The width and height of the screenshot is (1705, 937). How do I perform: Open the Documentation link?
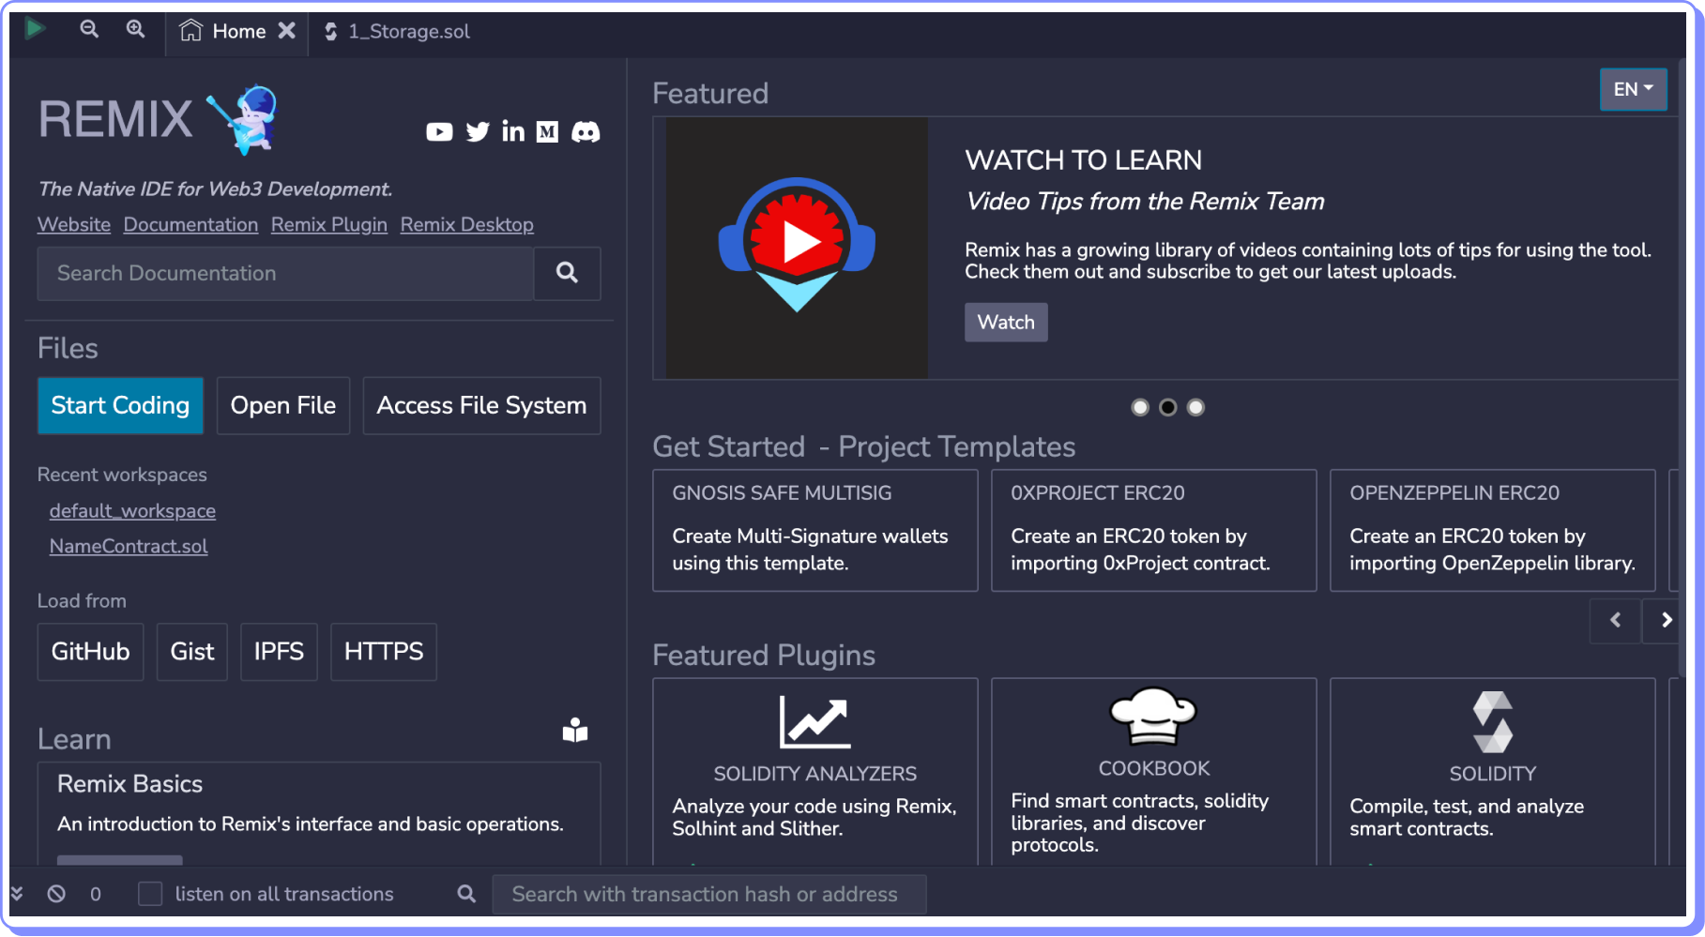click(190, 225)
